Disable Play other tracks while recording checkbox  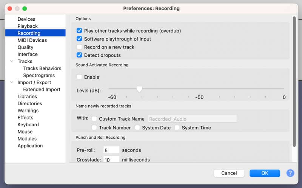(x=79, y=31)
